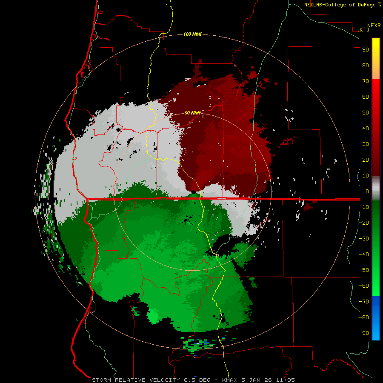Click the blue bottom segment of the color bar
Image resolution: width=383 pixels, height=383 pixels.
click(x=376, y=318)
